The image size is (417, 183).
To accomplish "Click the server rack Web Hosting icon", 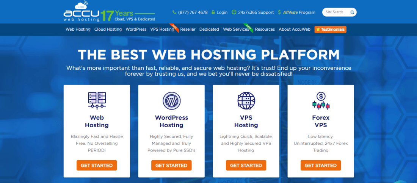I will click(97, 100).
